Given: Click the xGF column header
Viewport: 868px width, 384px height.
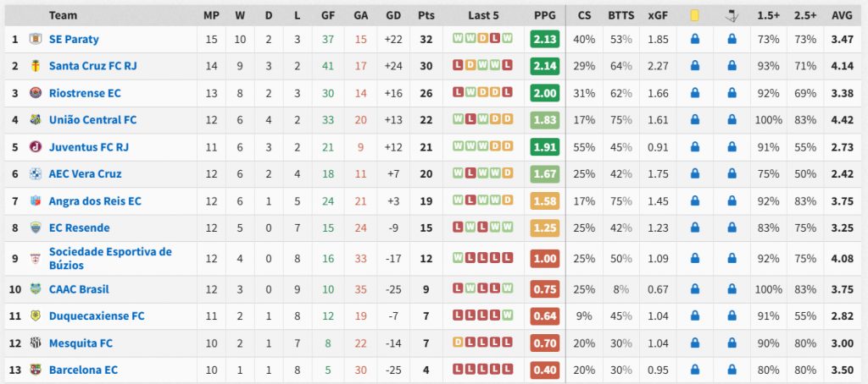Looking at the screenshot, I should click(657, 15).
